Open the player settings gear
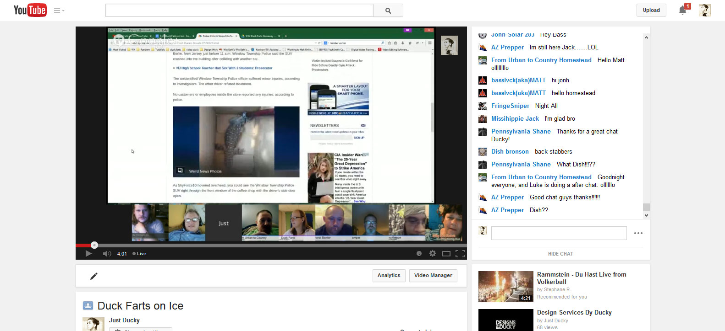725x331 pixels. [432, 254]
